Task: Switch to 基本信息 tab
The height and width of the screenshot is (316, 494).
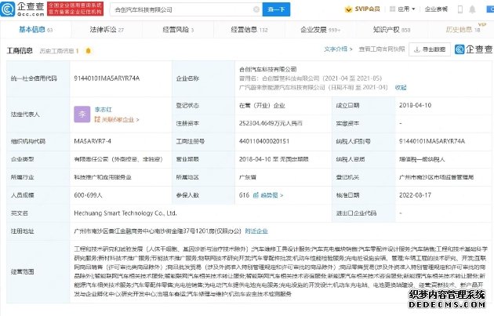Action: [x=35, y=30]
